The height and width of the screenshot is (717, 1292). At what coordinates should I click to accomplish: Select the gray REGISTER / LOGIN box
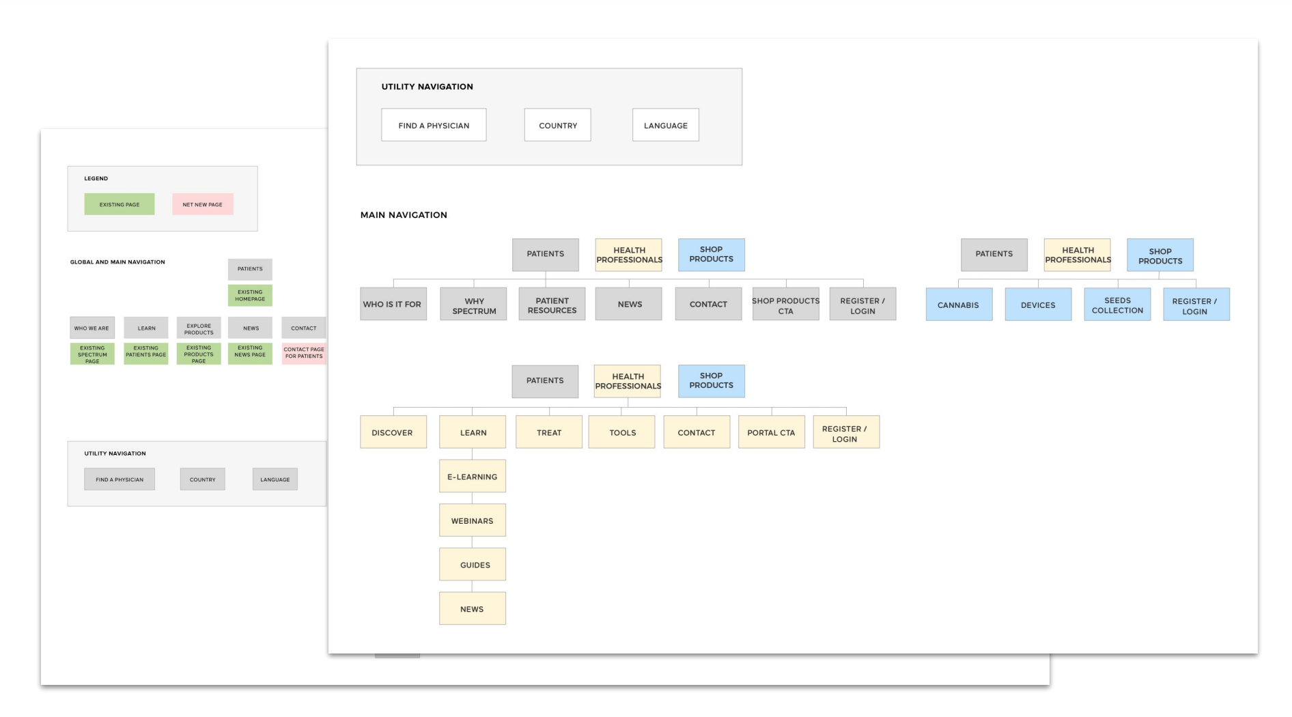(x=862, y=305)
